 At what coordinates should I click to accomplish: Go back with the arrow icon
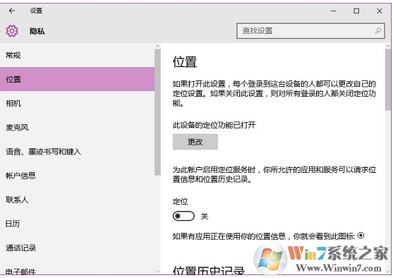[x=12, y=11]
